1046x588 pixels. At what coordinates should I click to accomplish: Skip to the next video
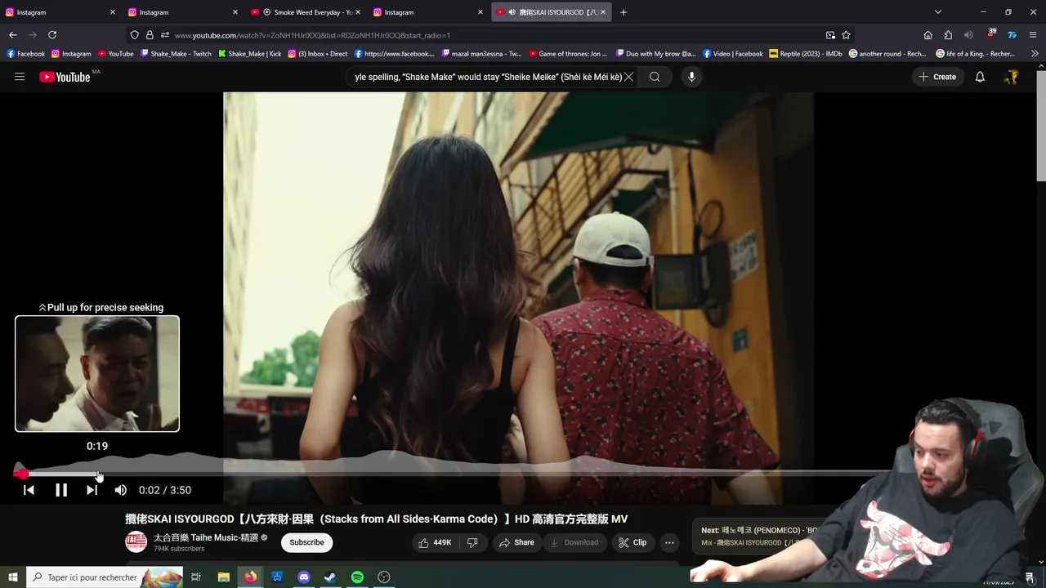(x=92, y=490)
